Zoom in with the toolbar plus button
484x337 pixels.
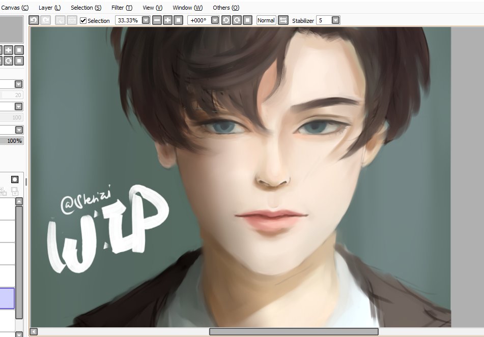click(x=167, y=20)
